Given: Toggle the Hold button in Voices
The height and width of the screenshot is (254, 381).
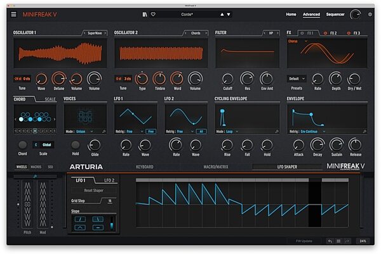Looking at the screenshot, I should point(76,144).
